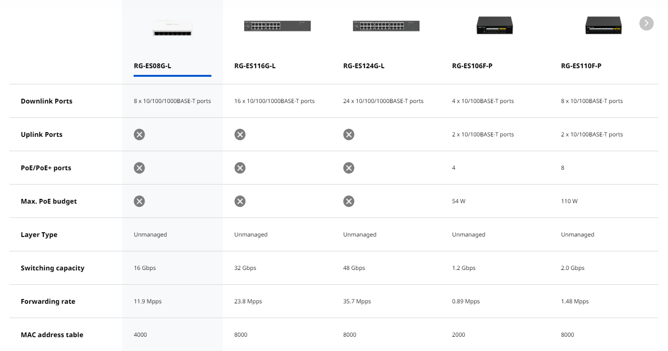Click RG-ES110F-P MAC address value '8000'
This screenshot has height=351, width=668.
(x=568, y=335)
